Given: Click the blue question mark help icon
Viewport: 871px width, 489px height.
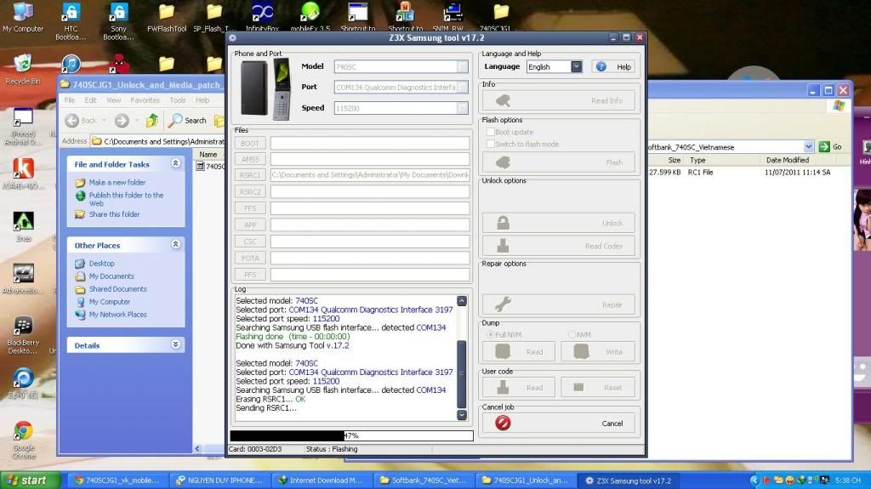Looking at the screenshot, I should click(x=601, y=66).
